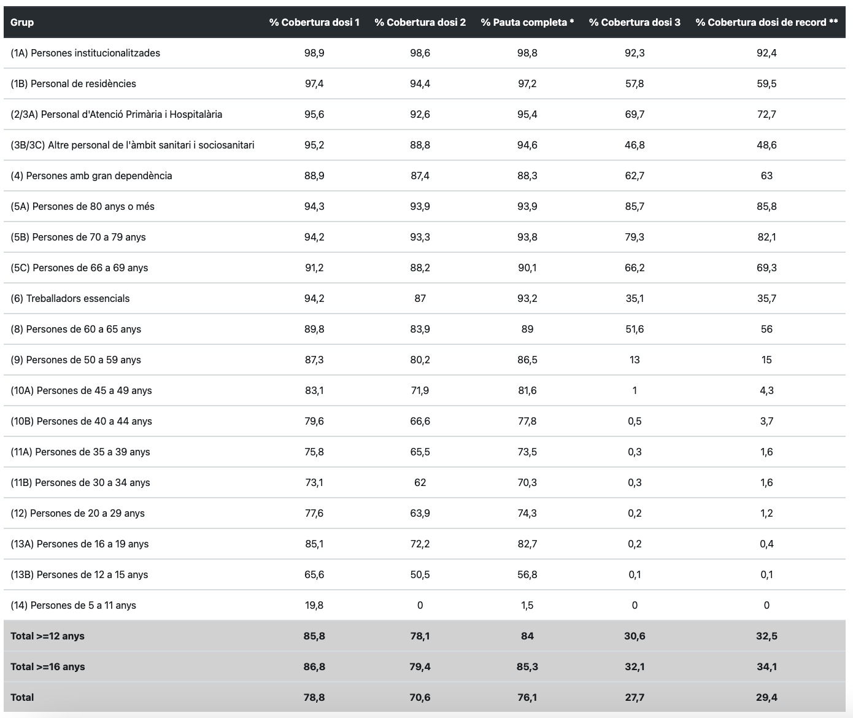
Task: Select '(12) Persones de 20 a 29 anys' label
Action: 77,513
